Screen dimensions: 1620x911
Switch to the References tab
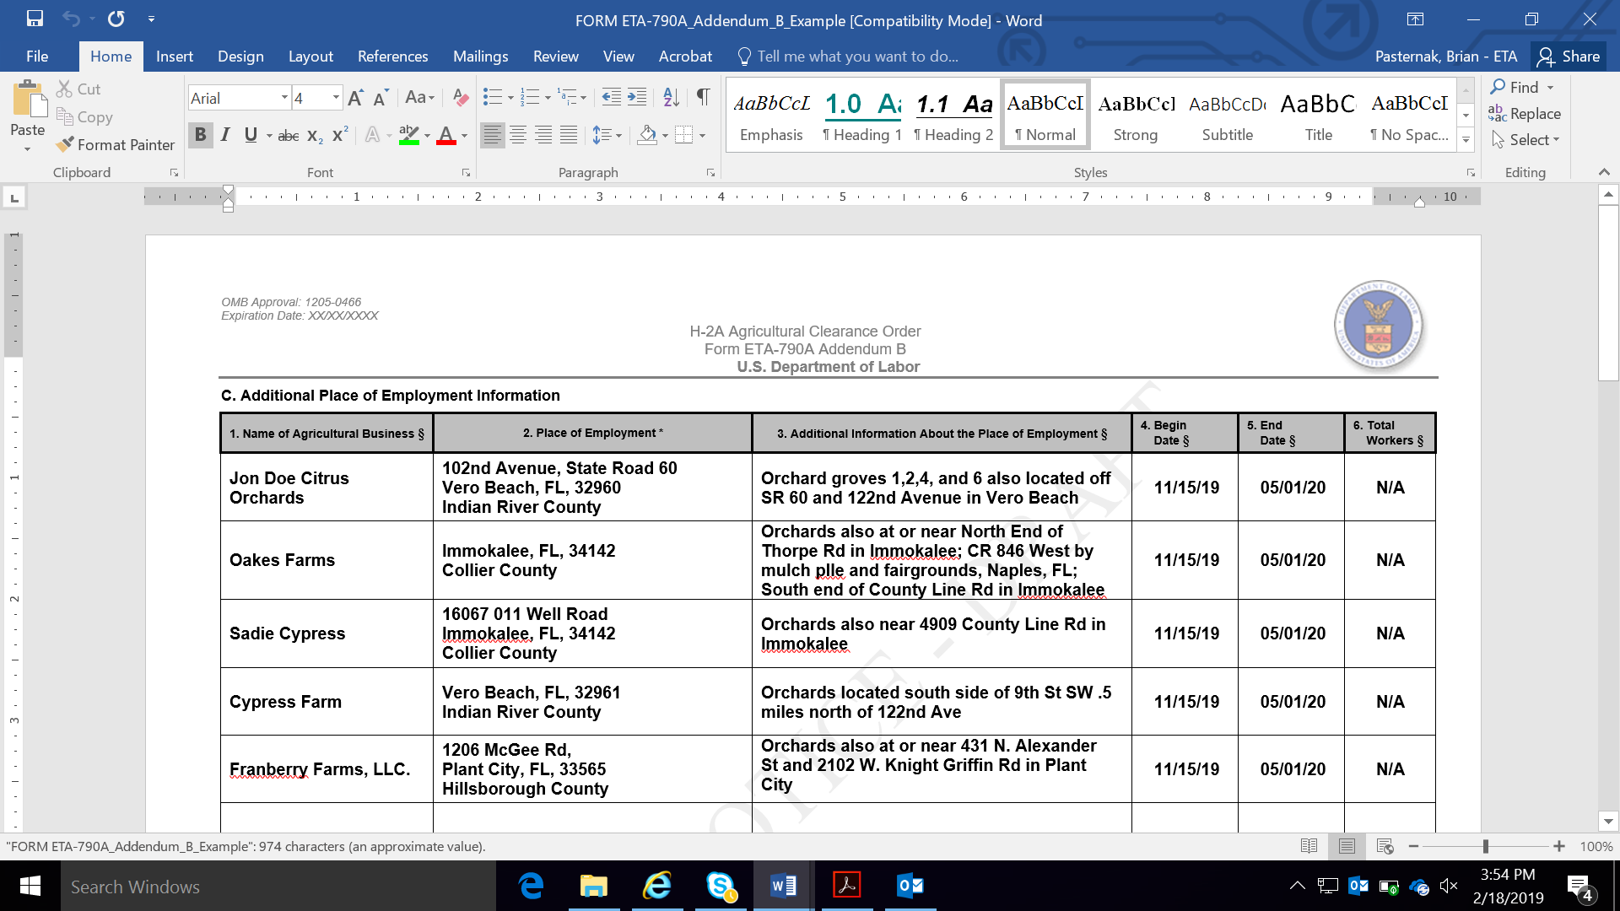pos(392,57)
